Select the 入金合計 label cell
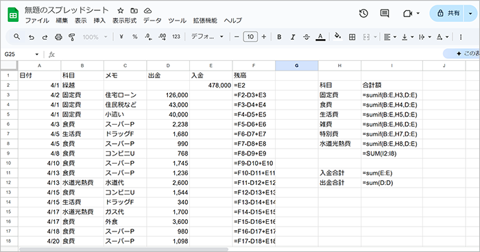 339,173
